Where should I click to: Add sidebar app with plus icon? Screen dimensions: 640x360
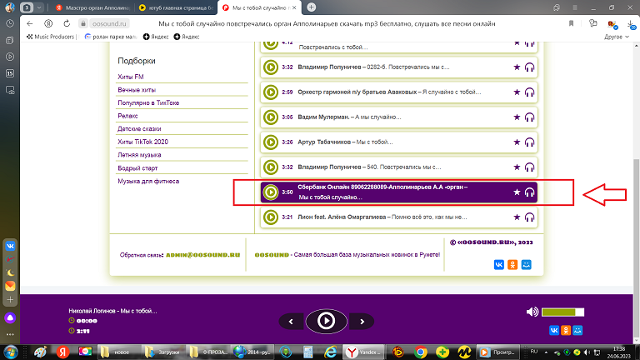coord(10,300)
